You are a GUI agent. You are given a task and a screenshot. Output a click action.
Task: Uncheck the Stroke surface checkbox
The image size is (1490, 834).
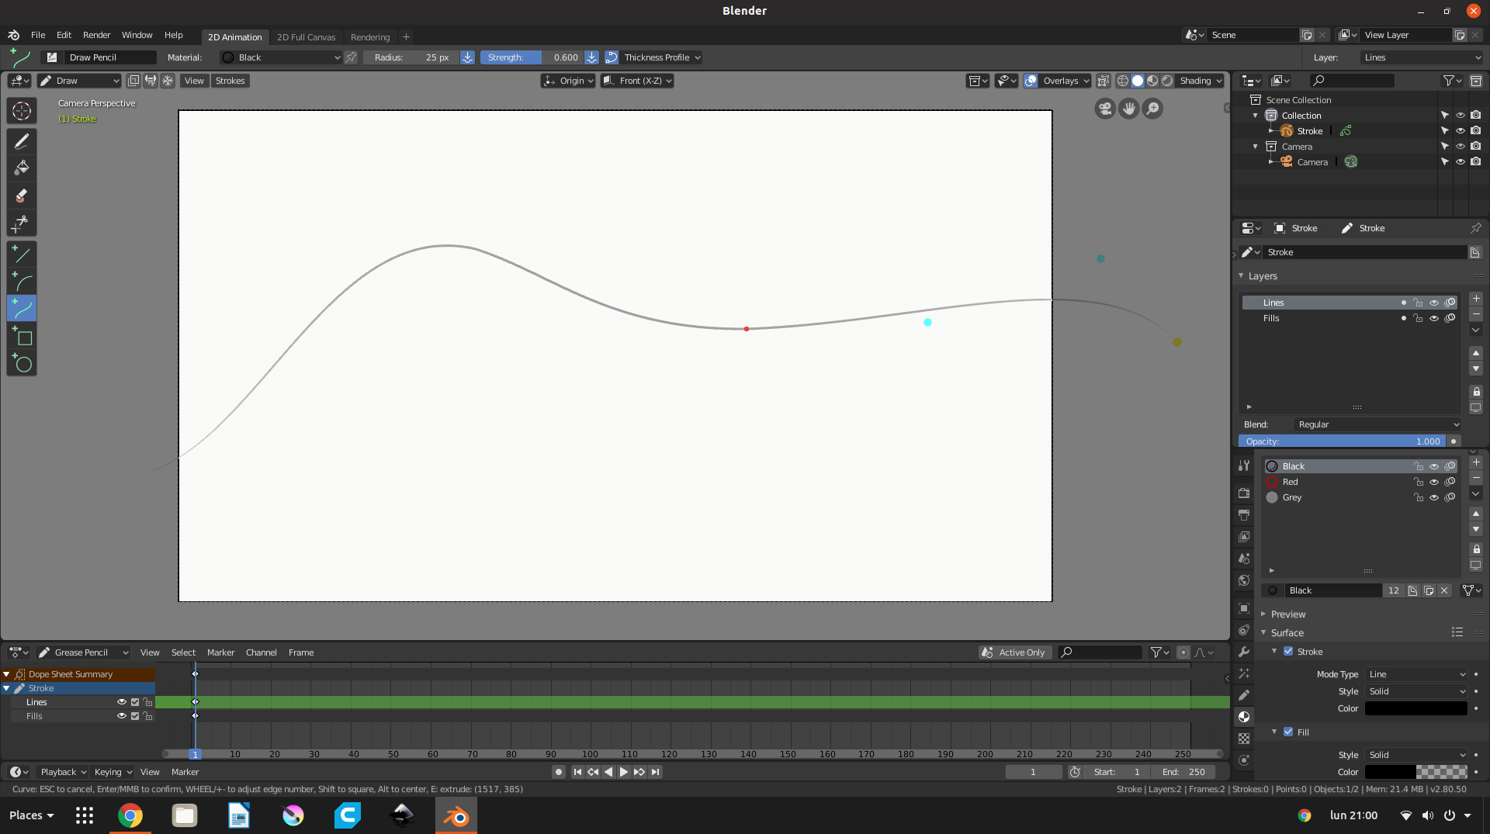point(1288,652)
